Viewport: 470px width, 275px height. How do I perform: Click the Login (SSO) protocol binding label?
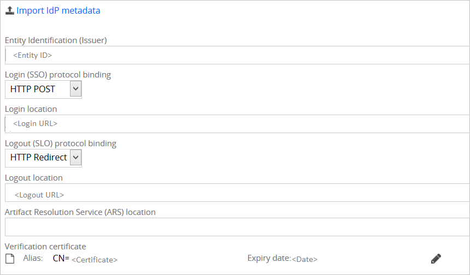pyautogui.click(x=58, y=75)
